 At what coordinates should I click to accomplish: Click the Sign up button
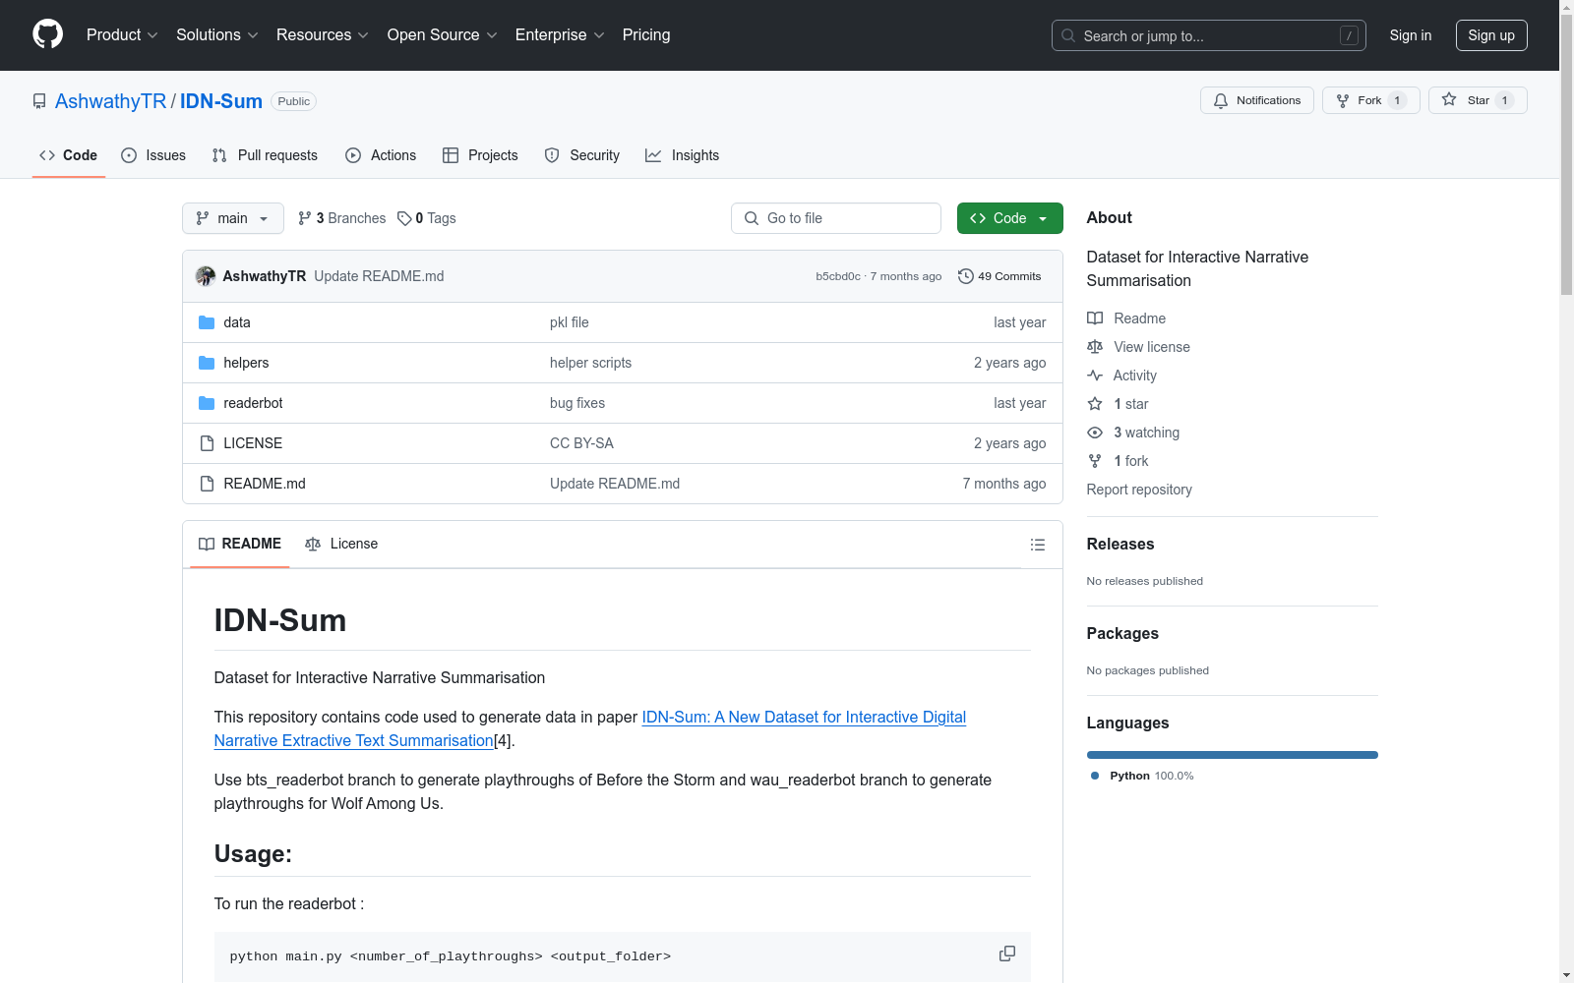(x=1491, y=35)
